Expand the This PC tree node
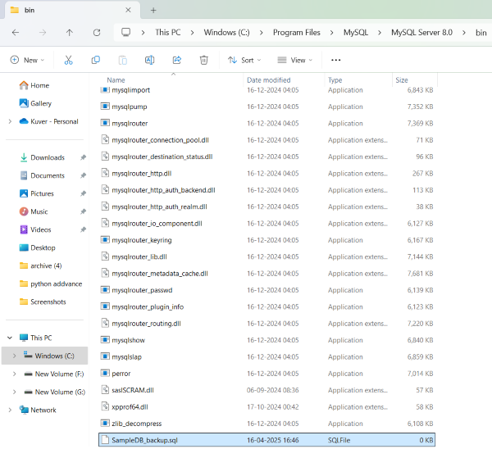Image resolution: width=492 pixels, height=449 pixels. [x=10, y=338]
